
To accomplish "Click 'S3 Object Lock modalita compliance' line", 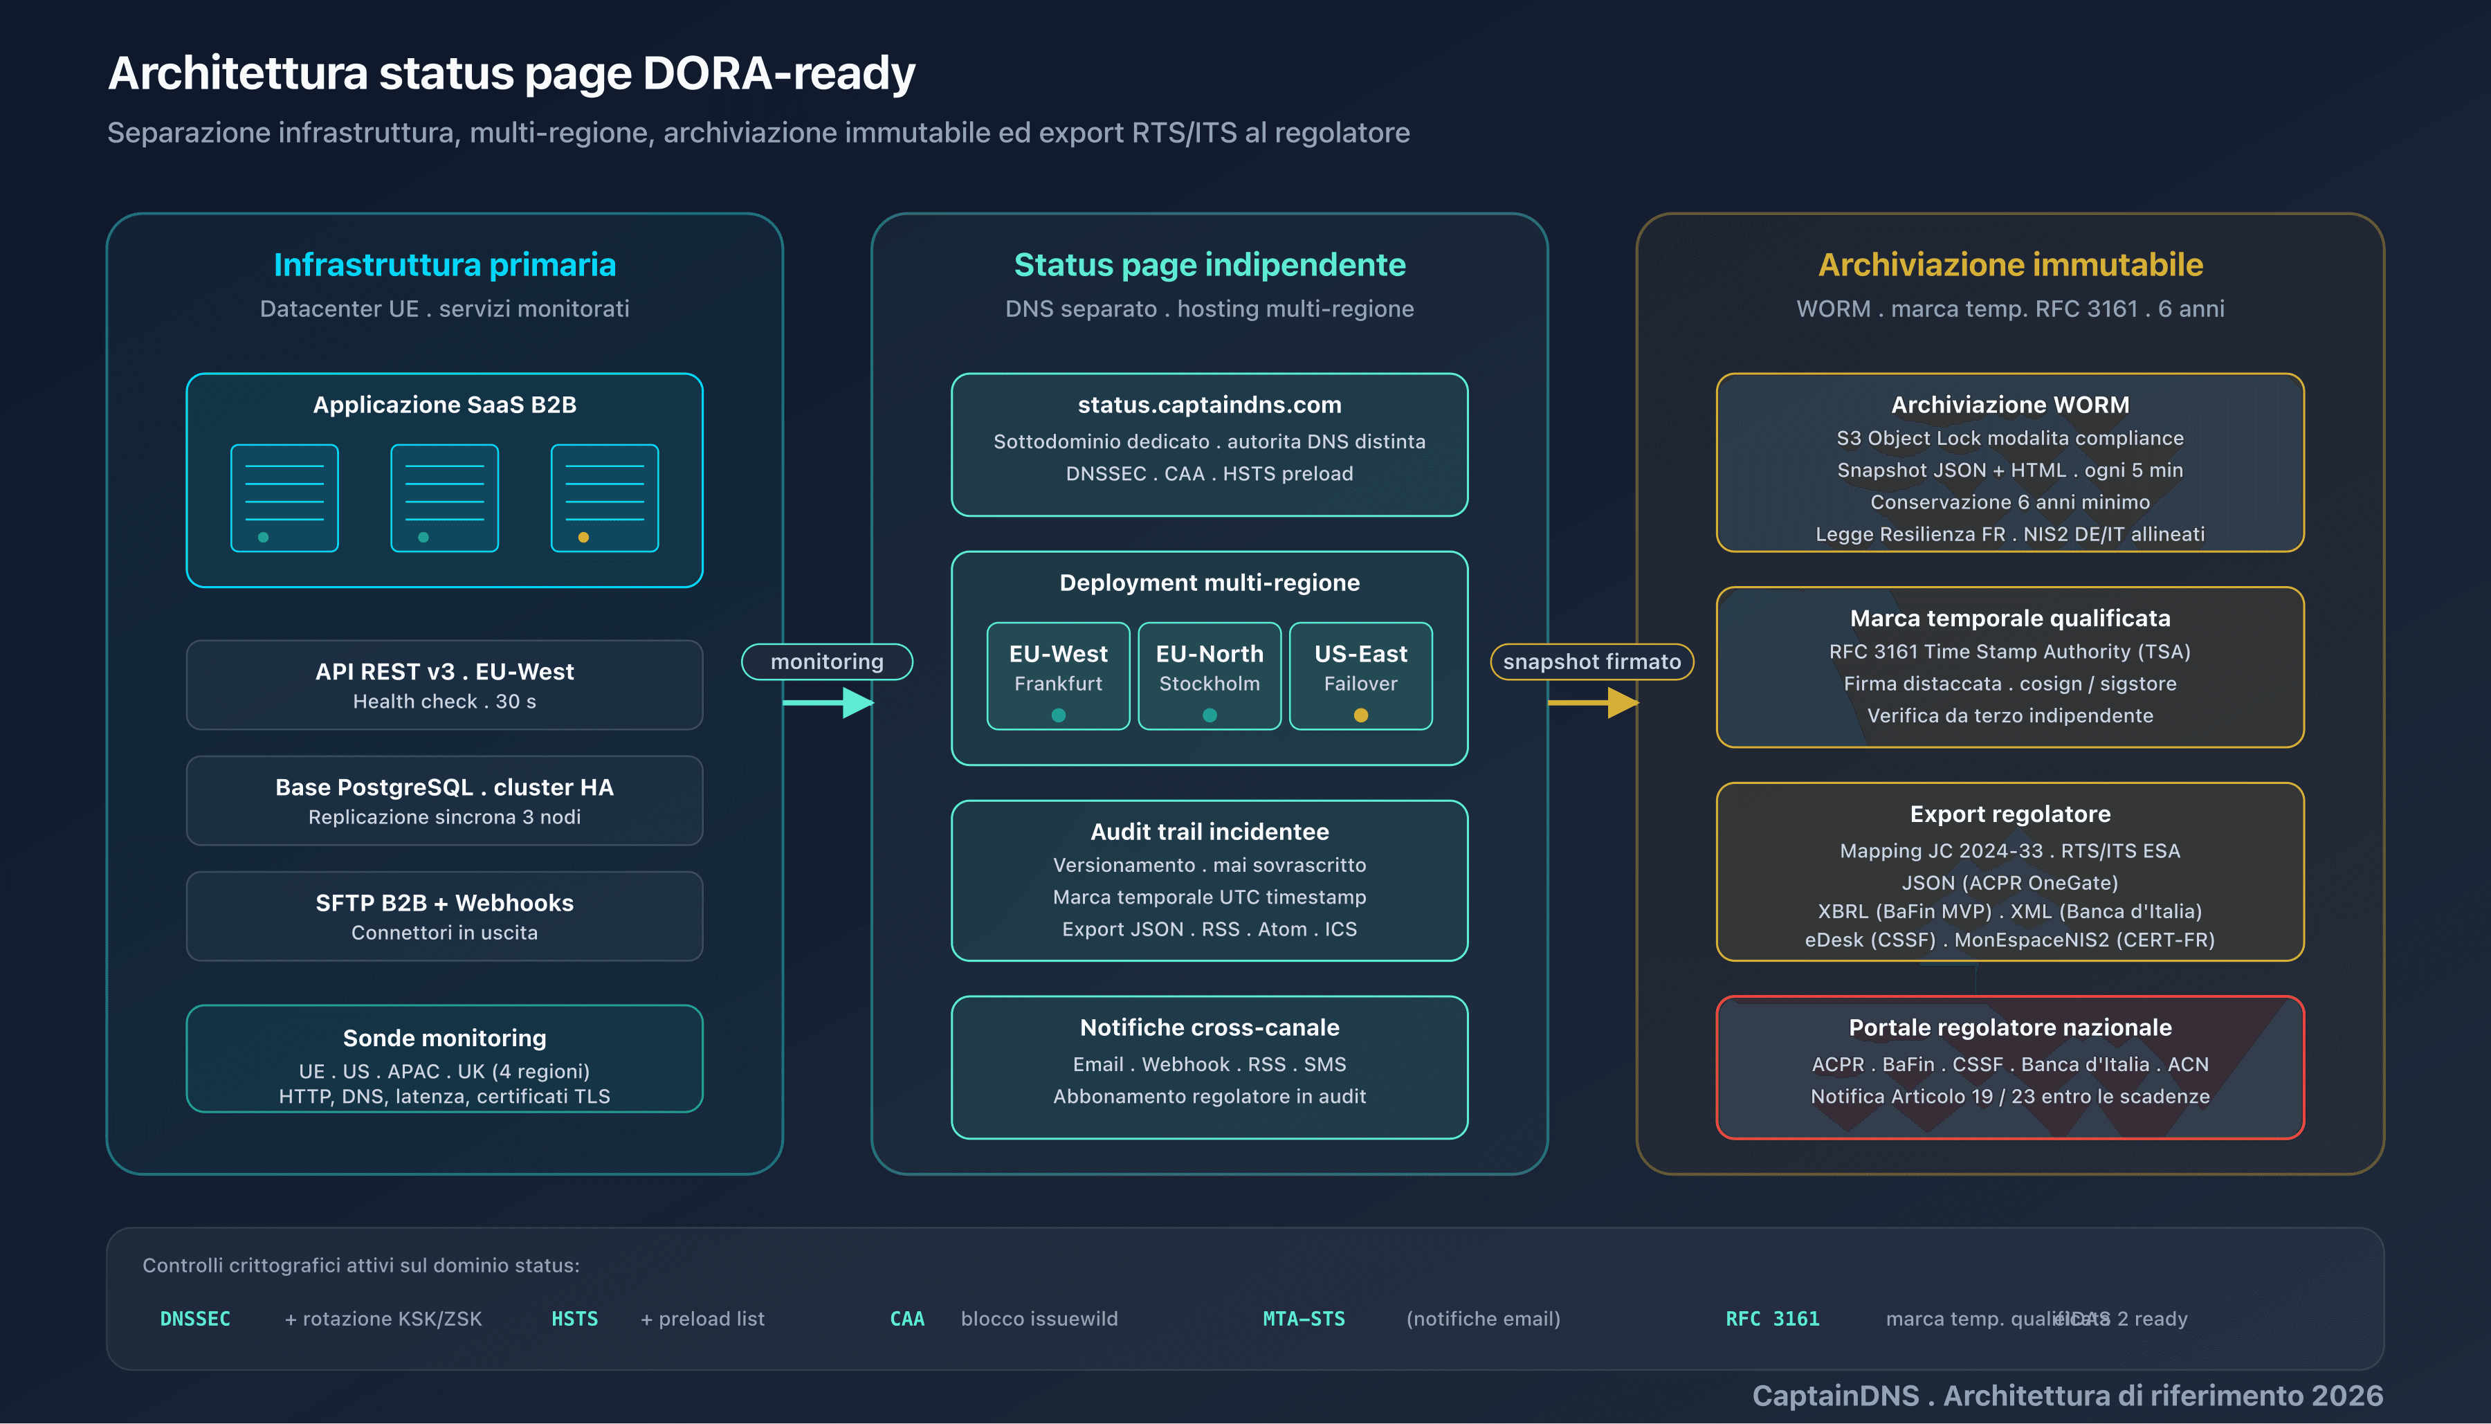I will 2010,438.
